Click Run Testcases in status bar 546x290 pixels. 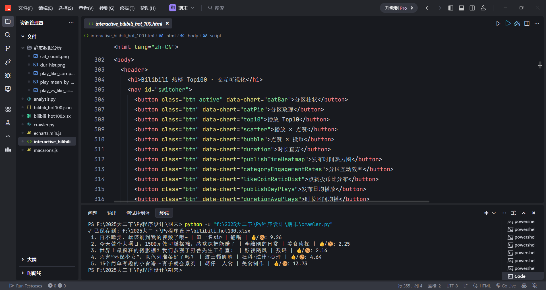coord(26,286)
